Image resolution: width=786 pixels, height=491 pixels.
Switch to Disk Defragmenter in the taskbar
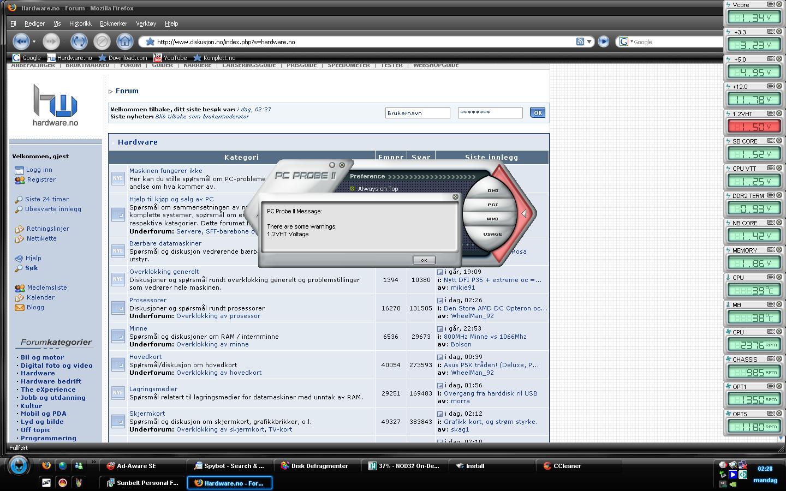point(317,466)
